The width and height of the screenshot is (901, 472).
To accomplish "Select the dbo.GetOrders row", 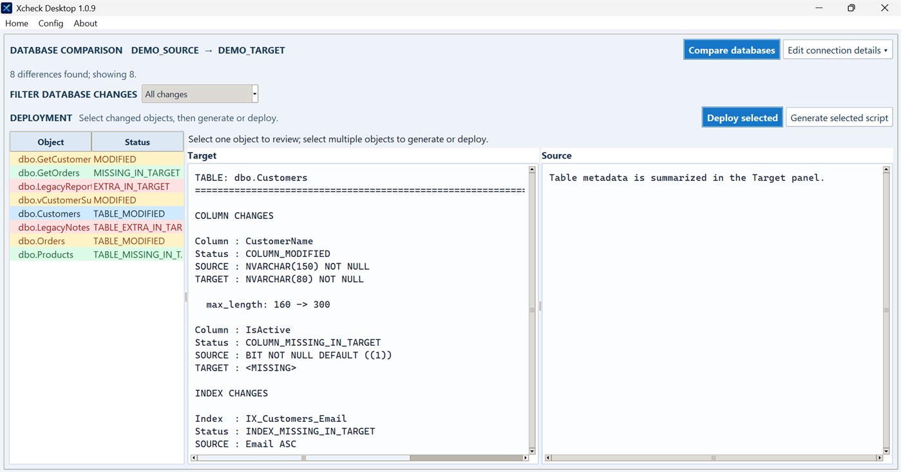I will [97, 173].
